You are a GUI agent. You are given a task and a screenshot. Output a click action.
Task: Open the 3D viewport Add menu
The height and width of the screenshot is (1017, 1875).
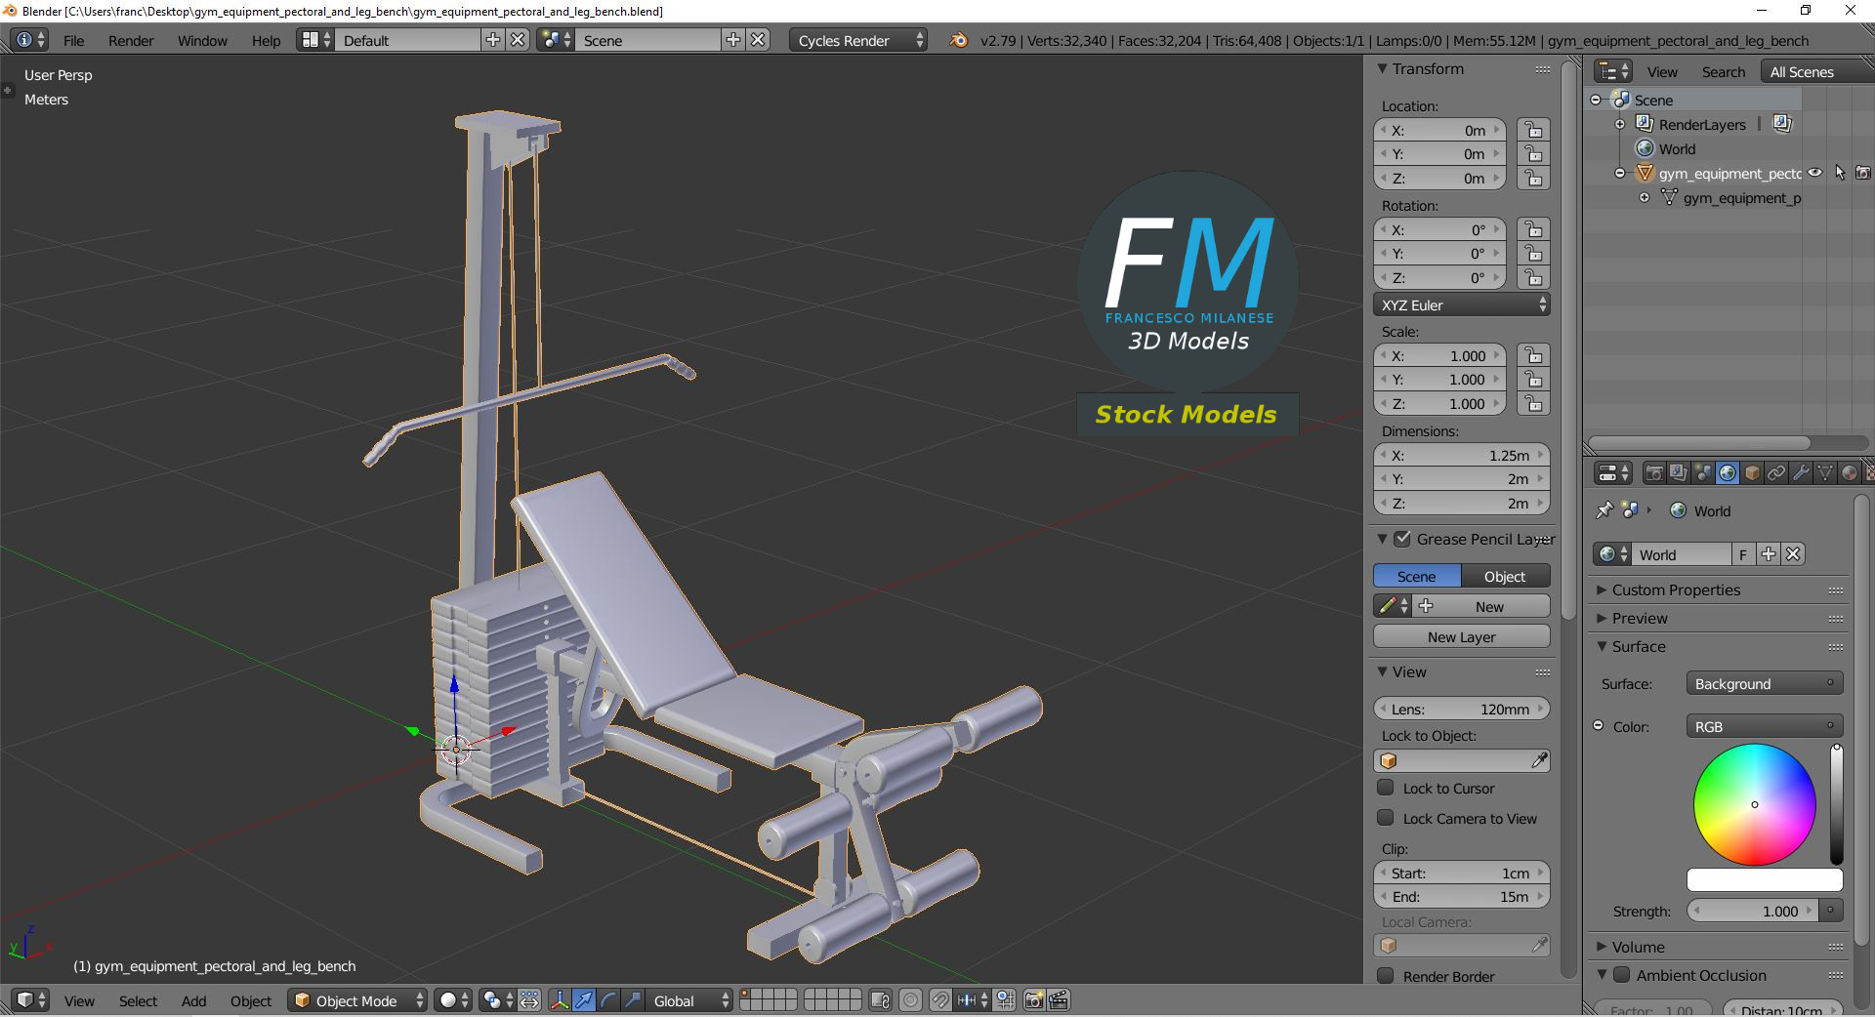tap(193, 1000)
